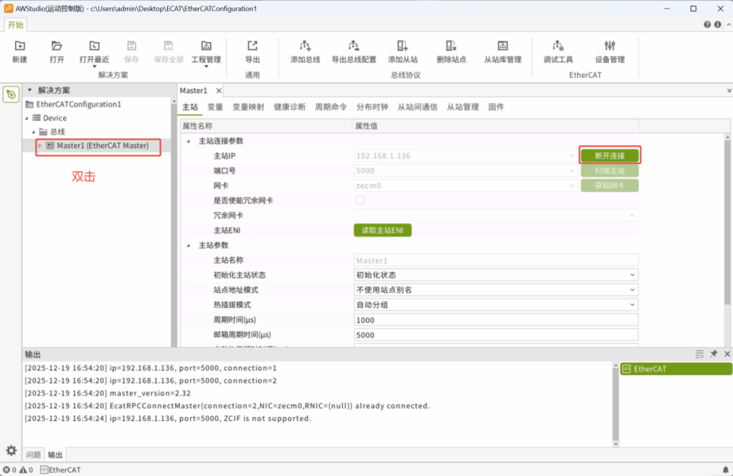Collapse the 总线 tree node
Screen dimensions: 733x476
click(33, 132)
